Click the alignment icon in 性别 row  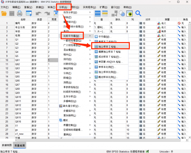point(141,36)
